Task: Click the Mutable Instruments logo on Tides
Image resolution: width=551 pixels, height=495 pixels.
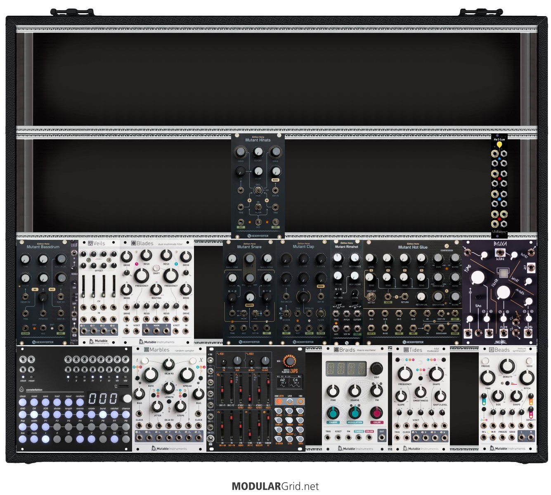Action: (420, 448)
